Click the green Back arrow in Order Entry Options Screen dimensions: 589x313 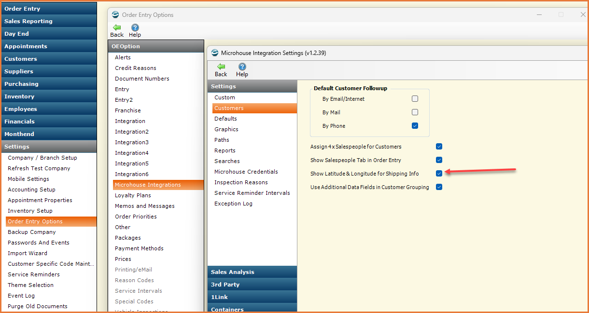117,27
